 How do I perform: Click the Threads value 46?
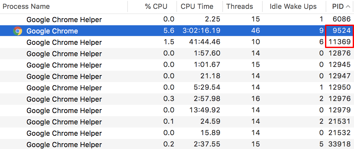point(255,31)
